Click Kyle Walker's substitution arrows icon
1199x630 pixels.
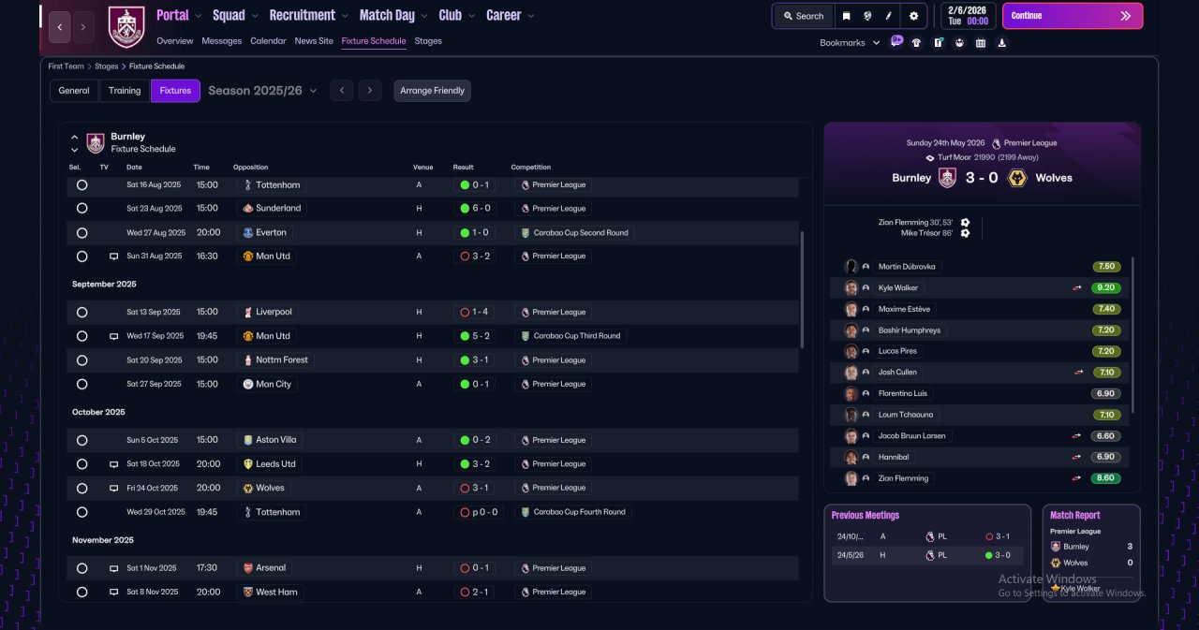coord(1077,288)
